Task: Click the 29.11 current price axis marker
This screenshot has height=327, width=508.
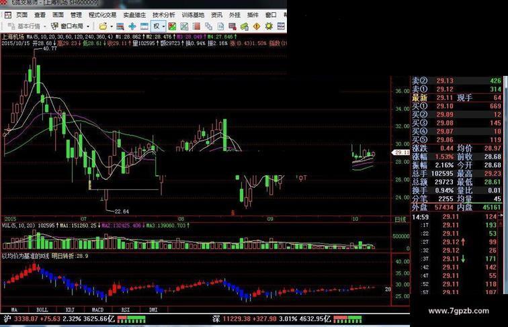Action: (401, 152)
